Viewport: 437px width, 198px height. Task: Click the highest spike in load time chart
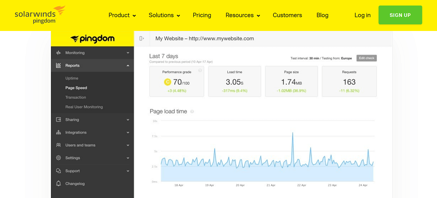click(x=293, y=133)
